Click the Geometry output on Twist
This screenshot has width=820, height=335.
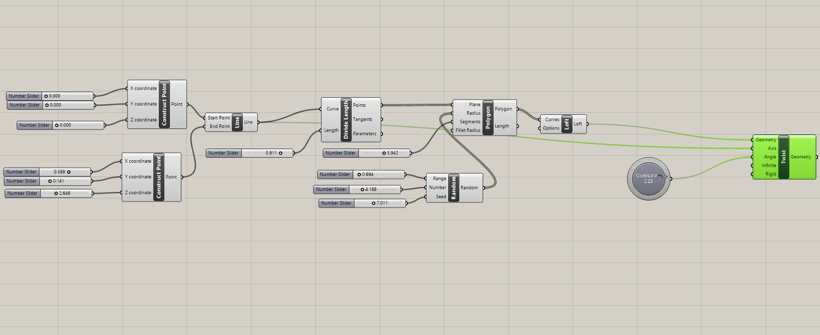click(x=801, y=157)
